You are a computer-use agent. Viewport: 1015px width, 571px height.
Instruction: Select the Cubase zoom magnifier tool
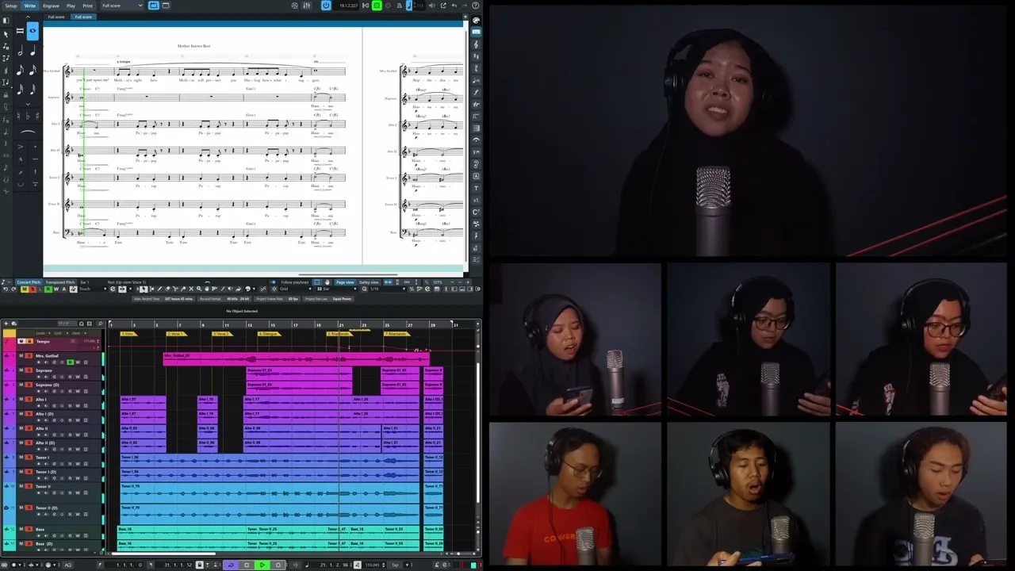click(x=199, y=289)
